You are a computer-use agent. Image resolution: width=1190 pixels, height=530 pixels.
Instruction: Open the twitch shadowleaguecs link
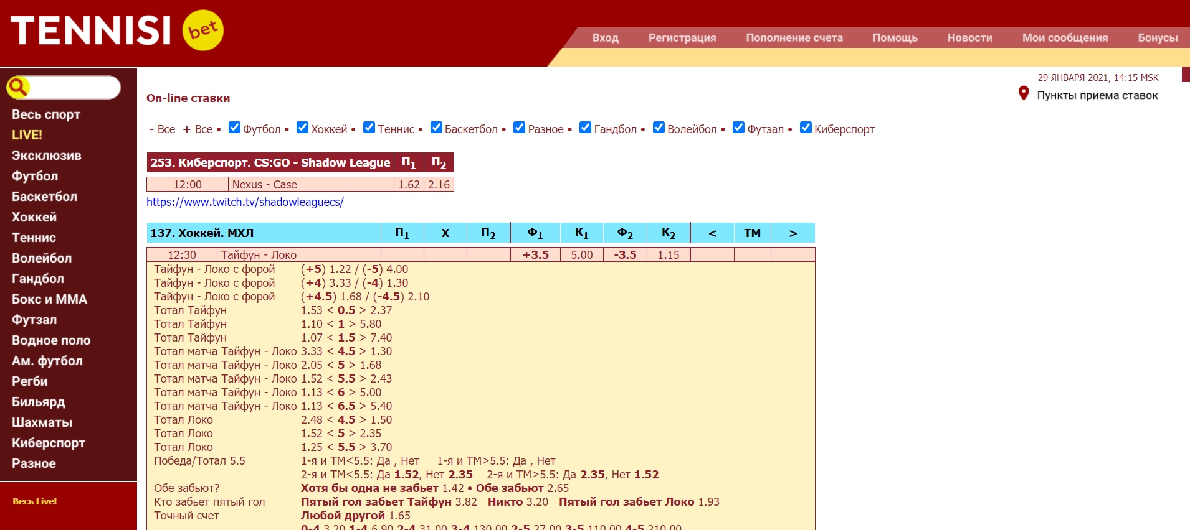click(x=245, y=202)
